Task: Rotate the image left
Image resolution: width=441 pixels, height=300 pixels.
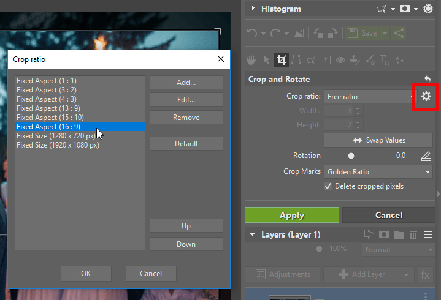Action: (319, 33)
